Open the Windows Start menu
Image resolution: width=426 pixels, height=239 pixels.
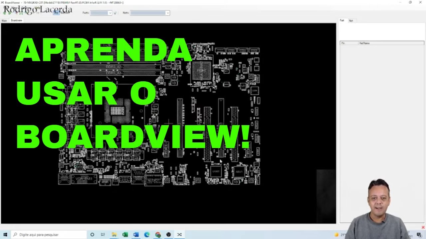(x=5, y=235)
